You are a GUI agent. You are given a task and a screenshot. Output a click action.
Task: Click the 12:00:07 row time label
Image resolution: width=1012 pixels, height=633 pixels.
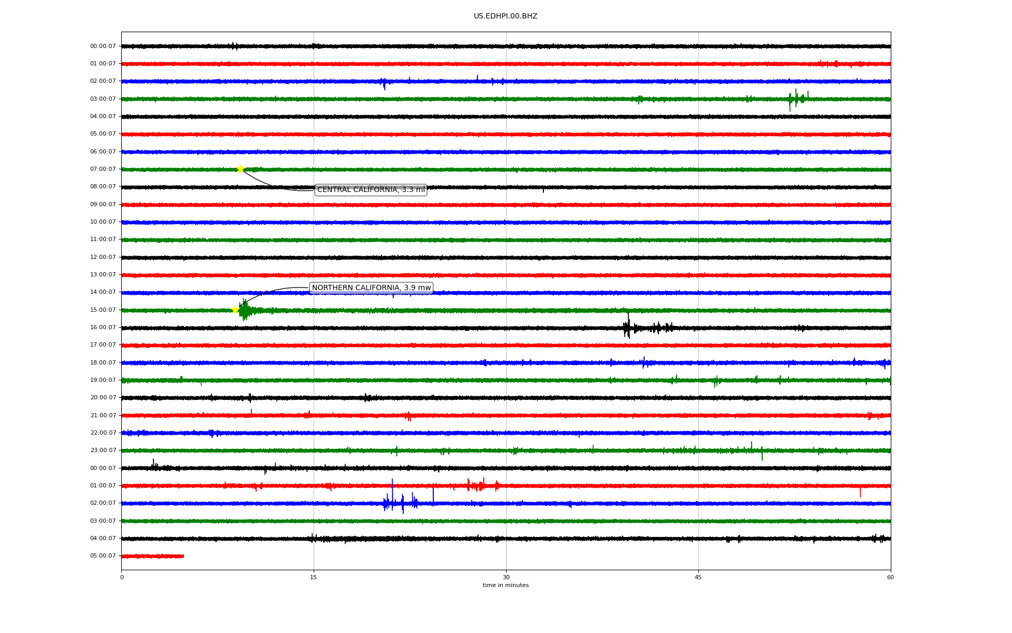tap(103, 257)
